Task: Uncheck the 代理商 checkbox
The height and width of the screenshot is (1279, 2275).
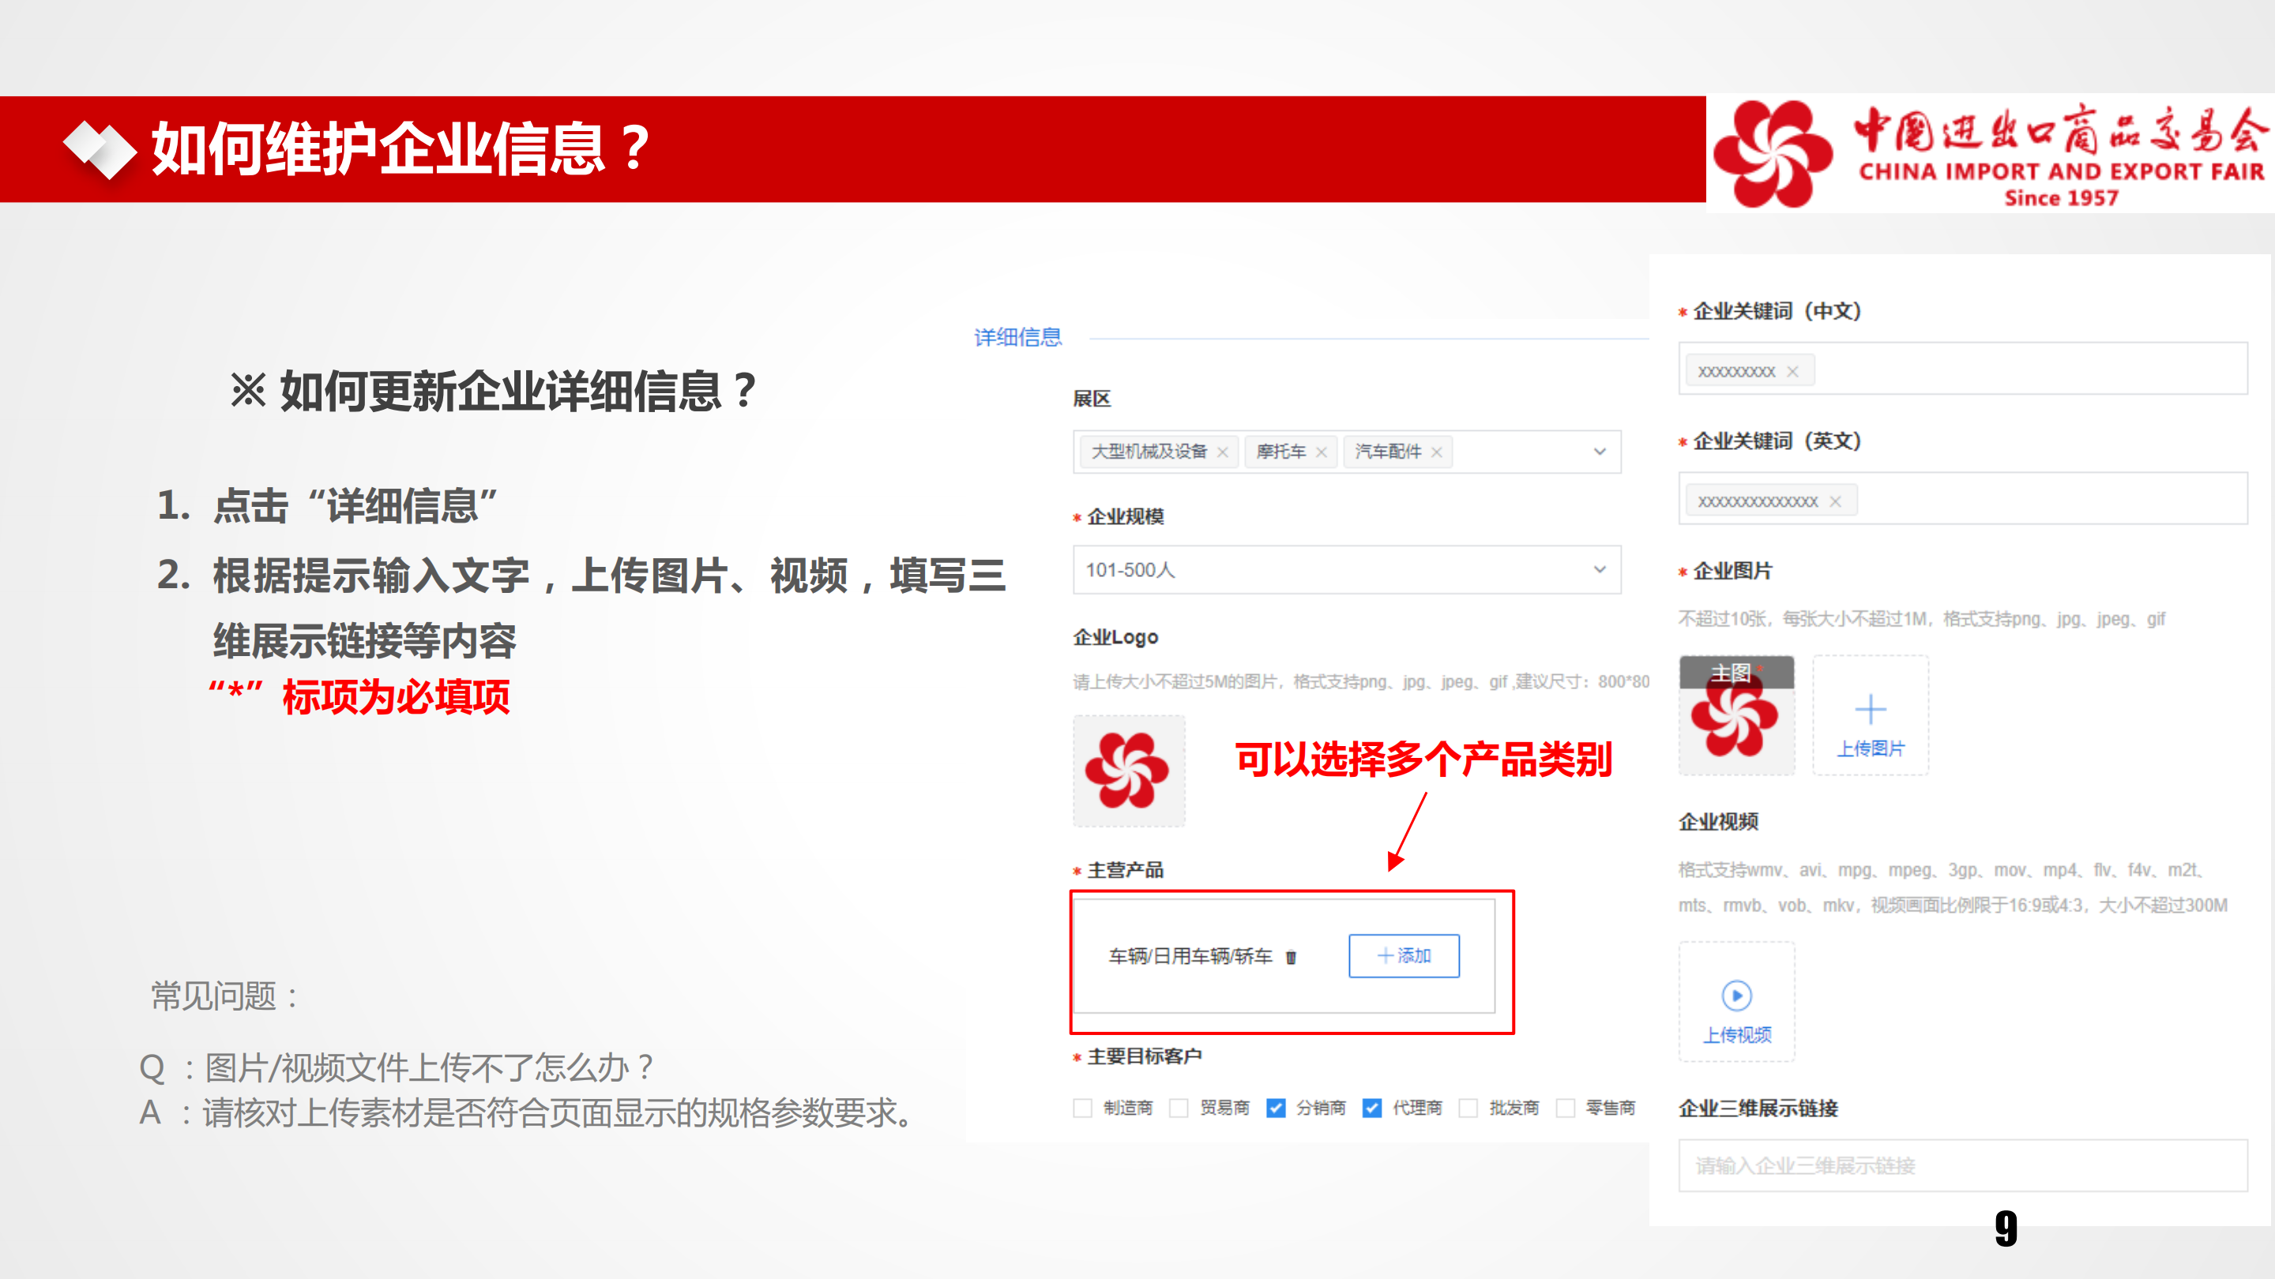Action: (1371, 1108)
